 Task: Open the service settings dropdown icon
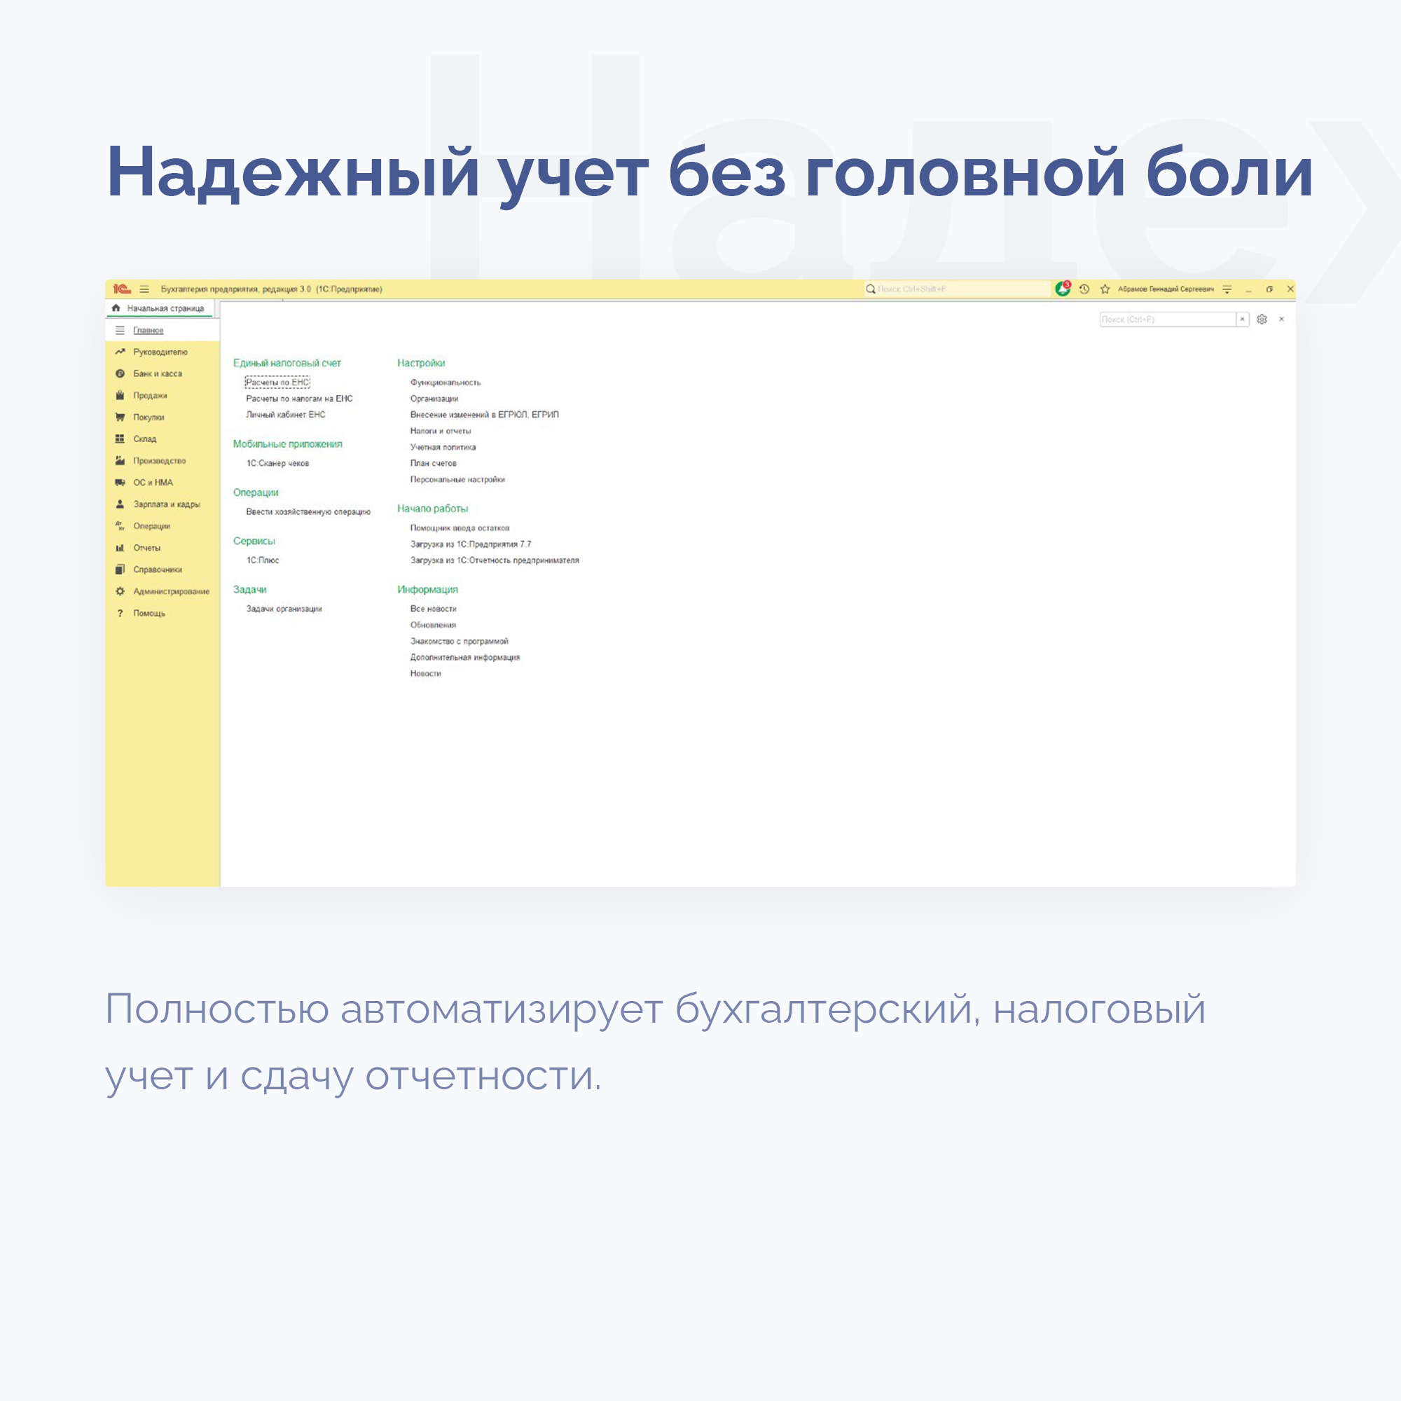point(1227,289)
